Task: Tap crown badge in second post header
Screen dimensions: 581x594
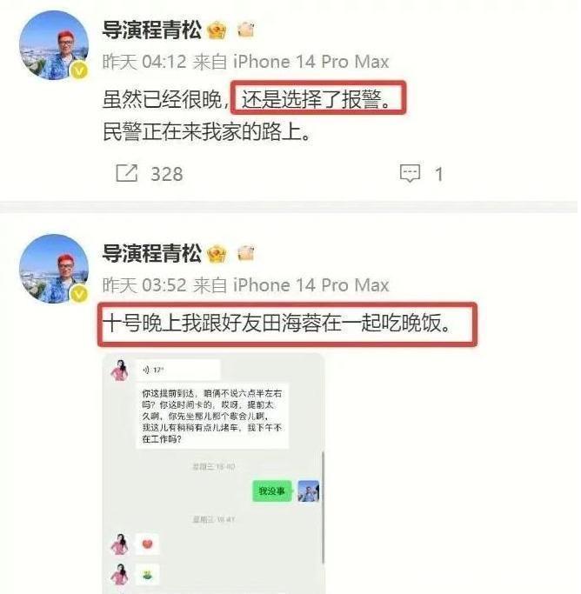Action: [217, 254]
